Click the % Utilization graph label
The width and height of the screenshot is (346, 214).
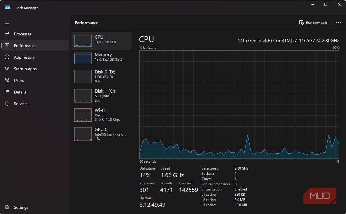(149, 48)
